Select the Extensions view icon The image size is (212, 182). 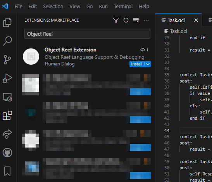[x=7, y=115]
